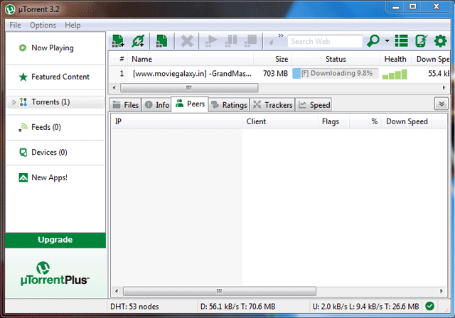Click the green health bars indicator

395,75
